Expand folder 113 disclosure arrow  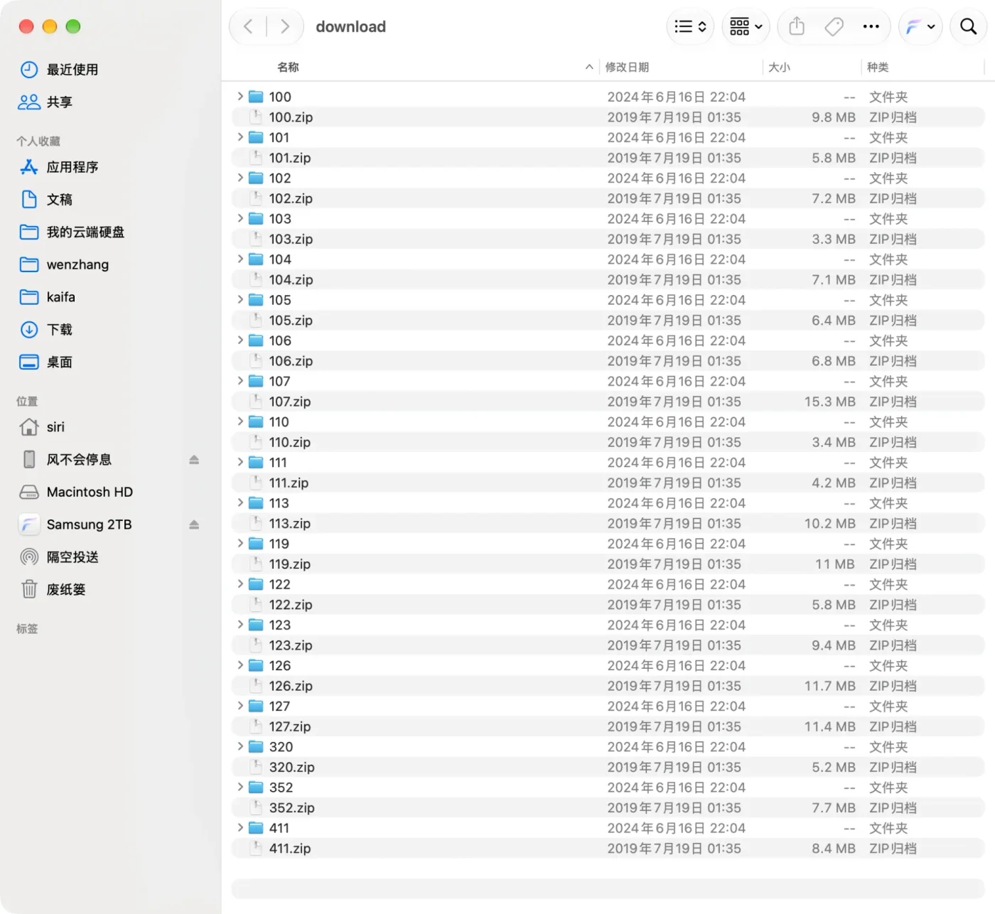240,502
